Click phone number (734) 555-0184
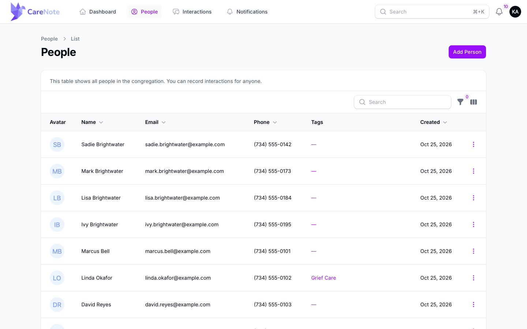This screenshot has width=527, height=329. pos(273,198)
